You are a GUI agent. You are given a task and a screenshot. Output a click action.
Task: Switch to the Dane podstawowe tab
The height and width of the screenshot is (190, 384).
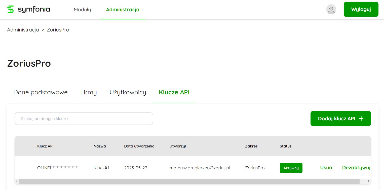click(41, 92)
